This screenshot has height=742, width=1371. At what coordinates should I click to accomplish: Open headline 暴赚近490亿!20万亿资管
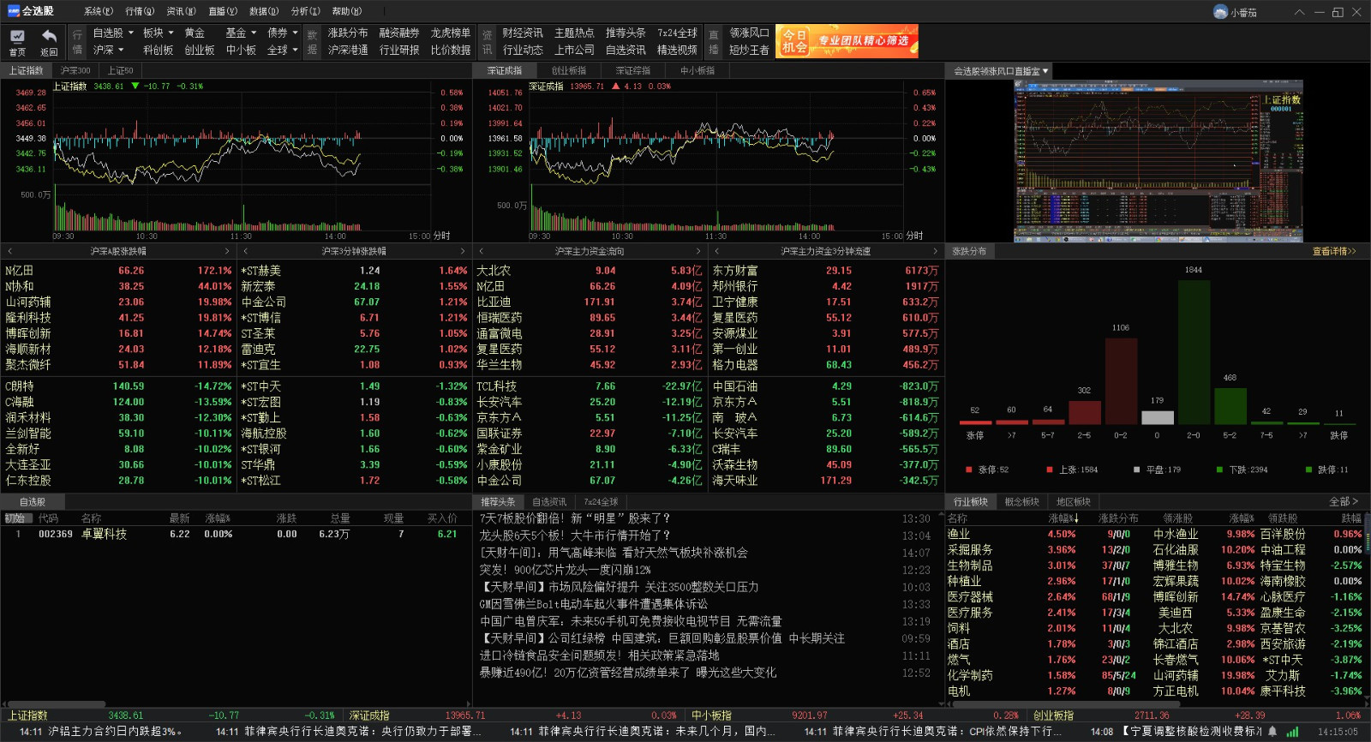pos(628,673)
